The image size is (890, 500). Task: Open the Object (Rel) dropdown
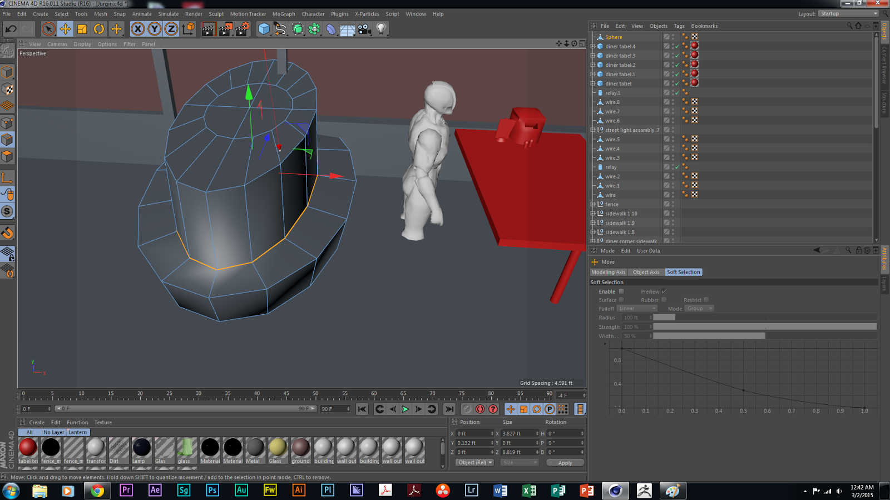click(474, 463)
